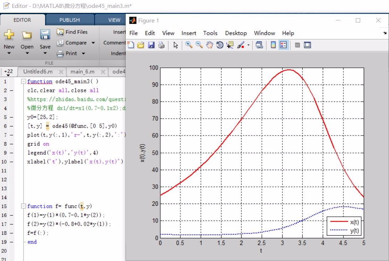Open the +22 hidden tabs dropdown
The height and width of the screenshot is (261, 389).
point(8,72)
